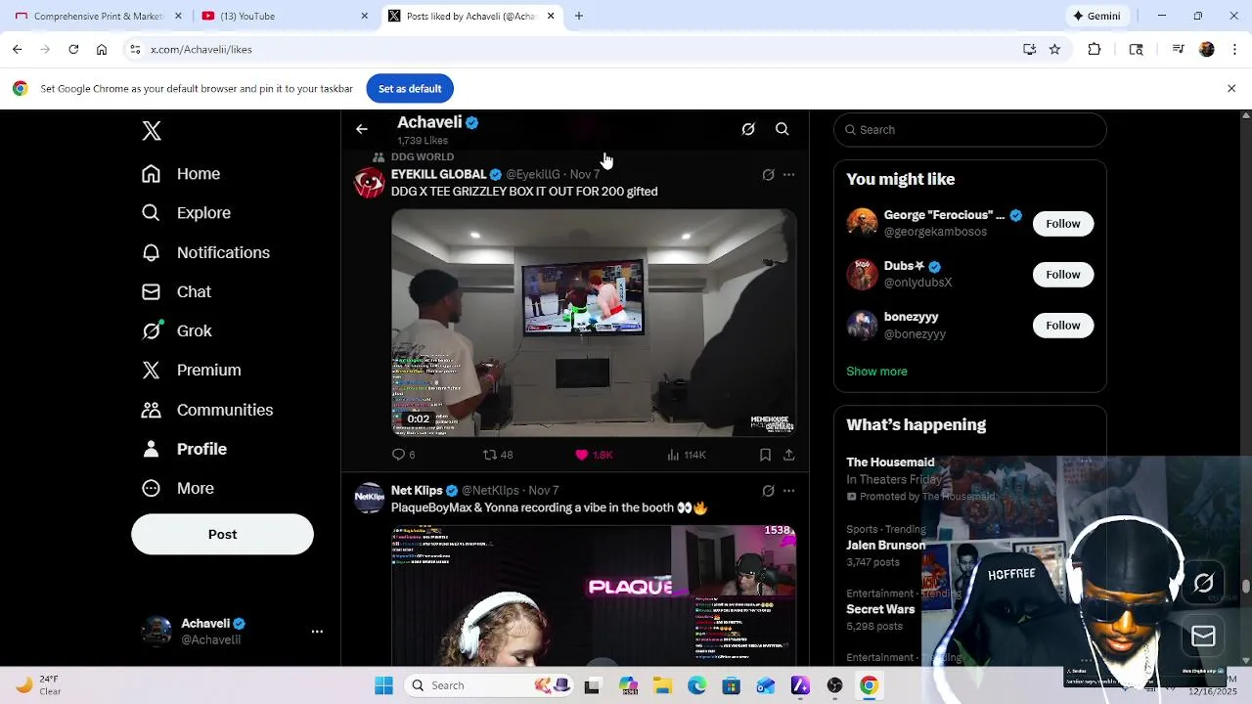Unlike the EYEKILL GLOBAL post with 1.8K likes
Image resolution: width=1252 pixels, height=704 pixels.
[593, 455]
